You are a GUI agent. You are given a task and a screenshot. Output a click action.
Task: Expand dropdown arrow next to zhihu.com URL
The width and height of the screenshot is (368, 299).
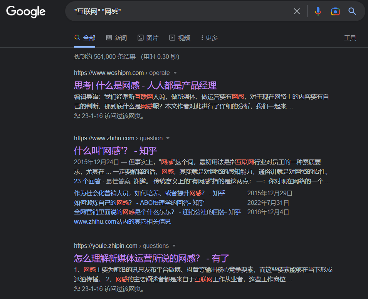tap(168, 138)
